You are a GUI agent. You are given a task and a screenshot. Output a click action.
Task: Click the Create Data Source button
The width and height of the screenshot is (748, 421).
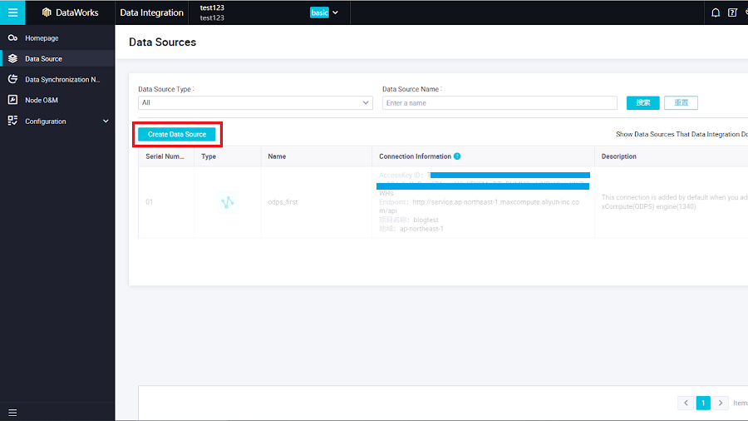tap(177, 134)
